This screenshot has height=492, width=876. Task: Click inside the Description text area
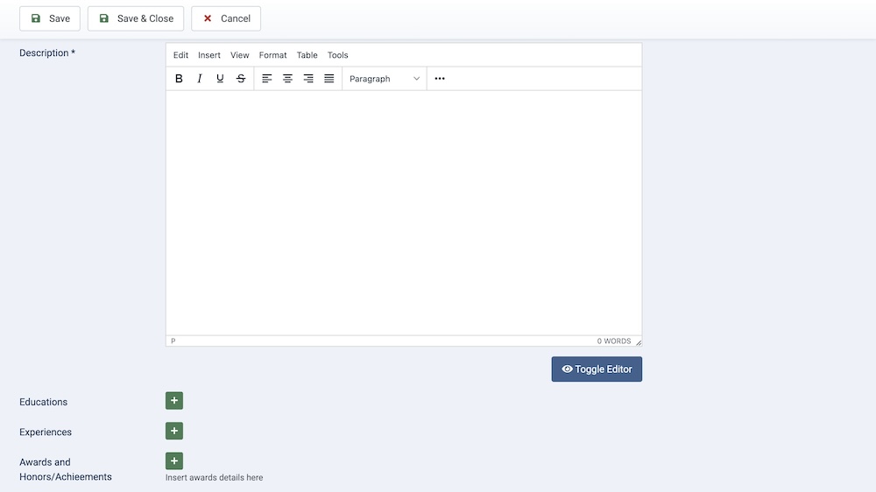pos(403,210)
